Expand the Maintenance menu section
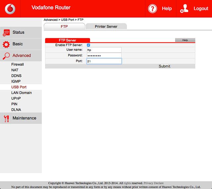 click(x=21, y=118)
